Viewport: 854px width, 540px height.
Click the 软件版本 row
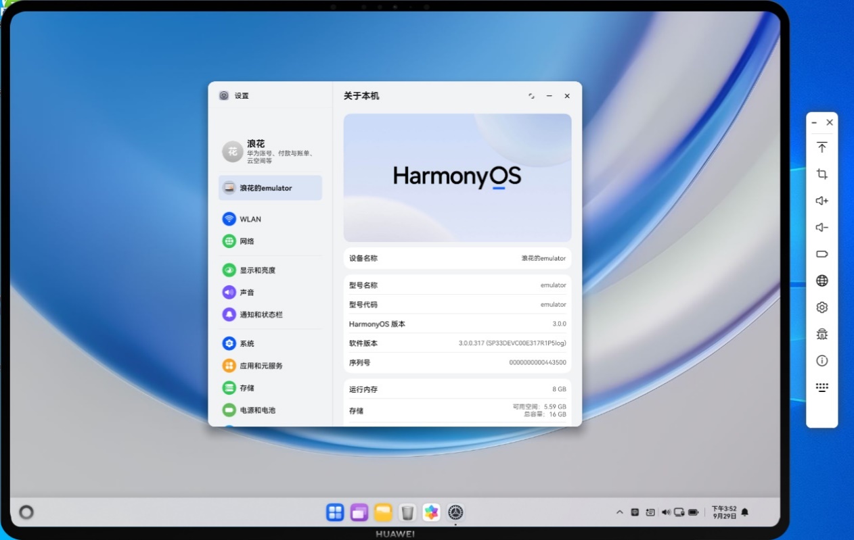[457, 343]
